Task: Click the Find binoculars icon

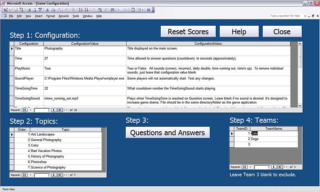Action: coord(112,10)
